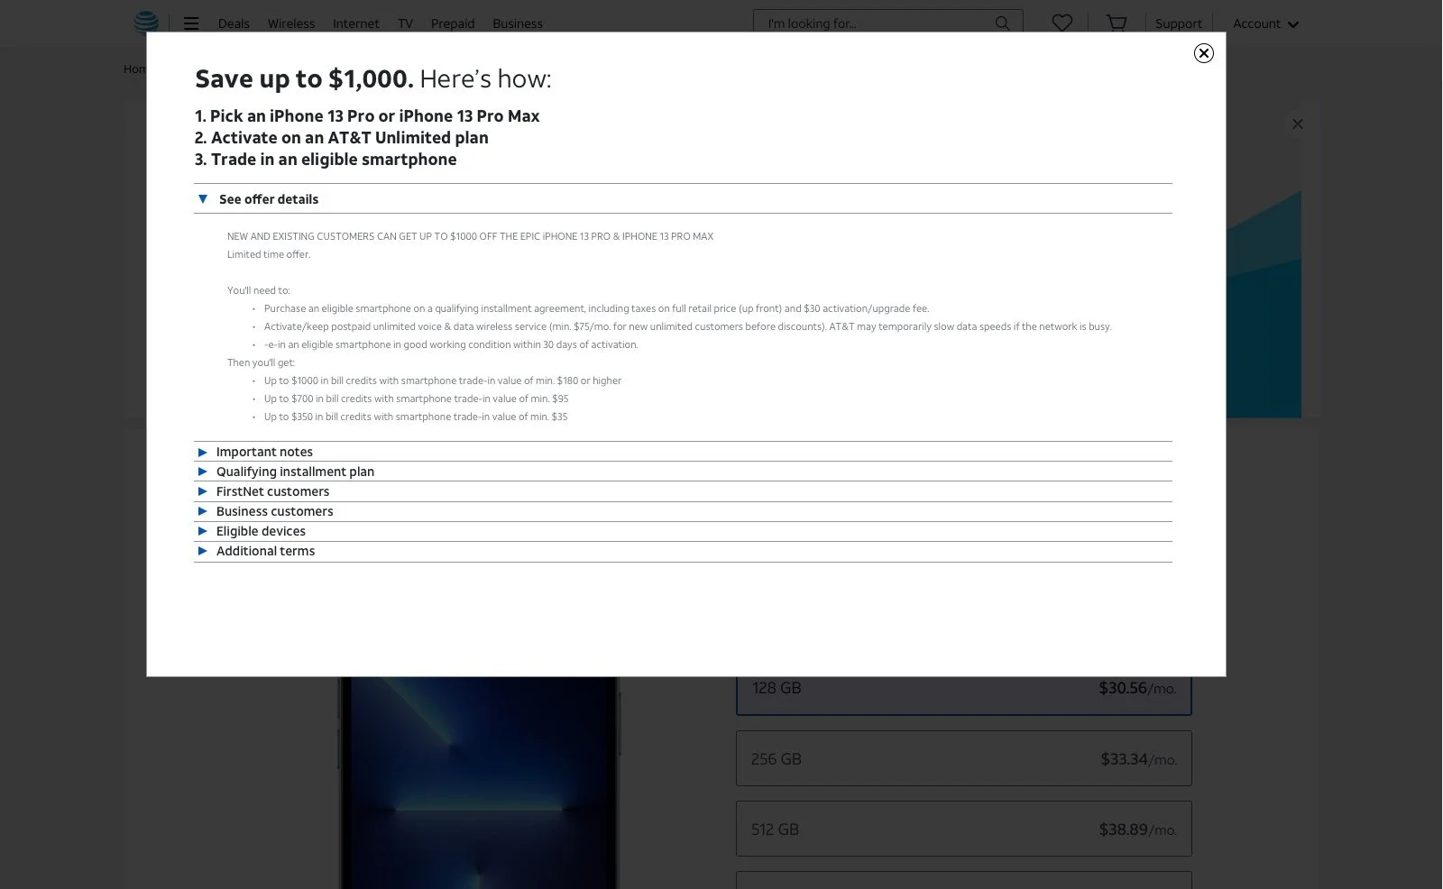Open the Prepaid menu
Viewport: 1443px width, 889px height.
pyautogui.click(x=453, y=23)
